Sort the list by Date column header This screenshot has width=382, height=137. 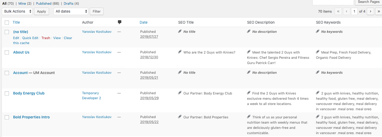point(143,22)
